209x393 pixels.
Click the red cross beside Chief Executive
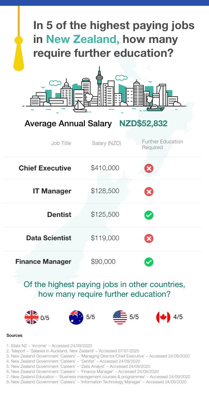tap(149, 168)
